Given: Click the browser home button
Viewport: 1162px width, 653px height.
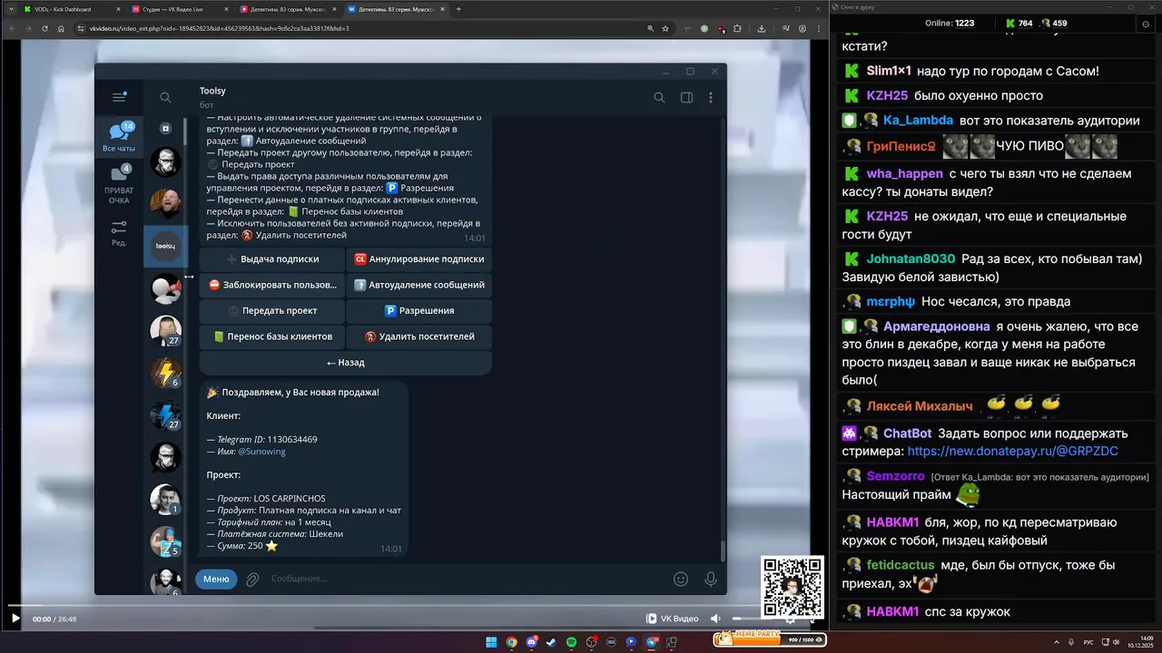Looking at the screenshot, I should 61,28.
